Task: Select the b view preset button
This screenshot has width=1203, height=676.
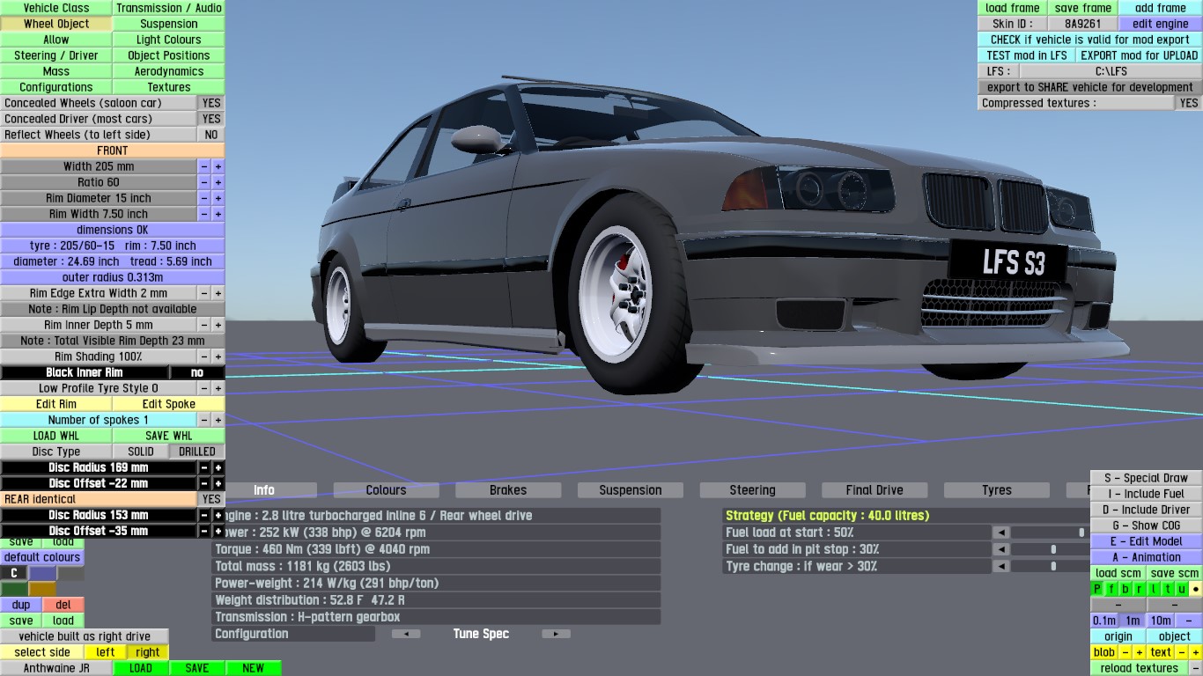Action: (1126, 589)
